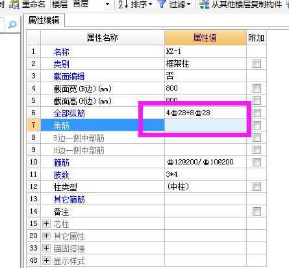Open the 排序 dropdown arrow
This screenshot has height=268, width=289.
tap(150, 5)
